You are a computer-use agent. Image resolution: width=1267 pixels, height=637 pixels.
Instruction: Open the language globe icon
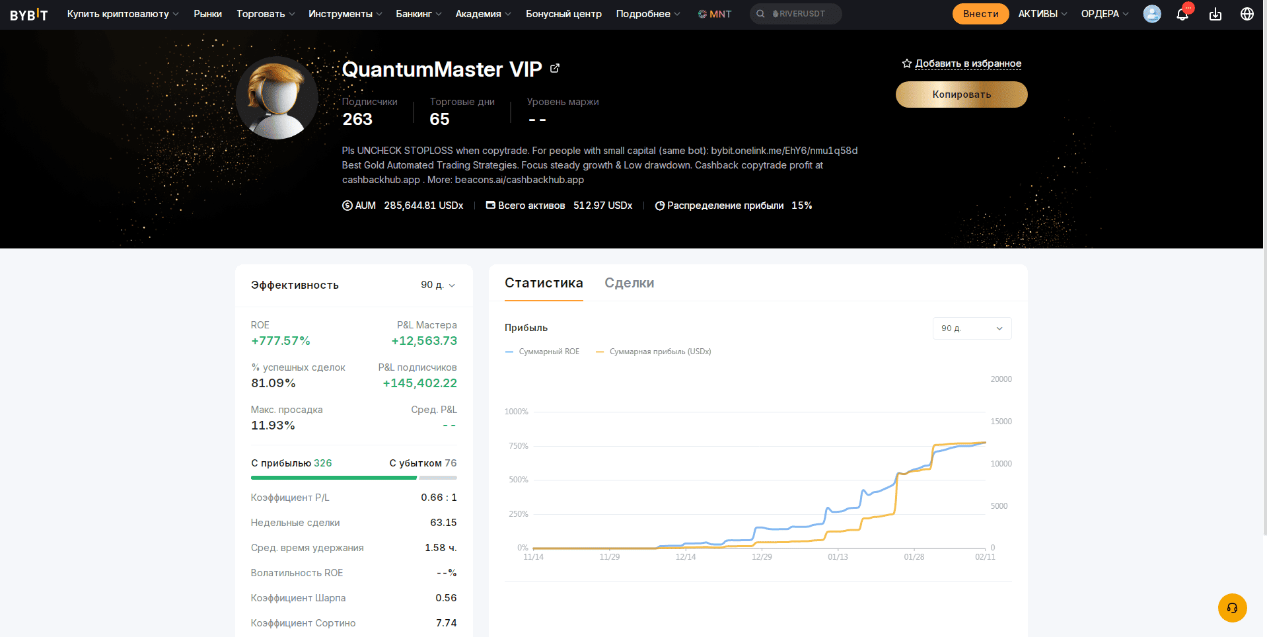[x=1247, y=14]
